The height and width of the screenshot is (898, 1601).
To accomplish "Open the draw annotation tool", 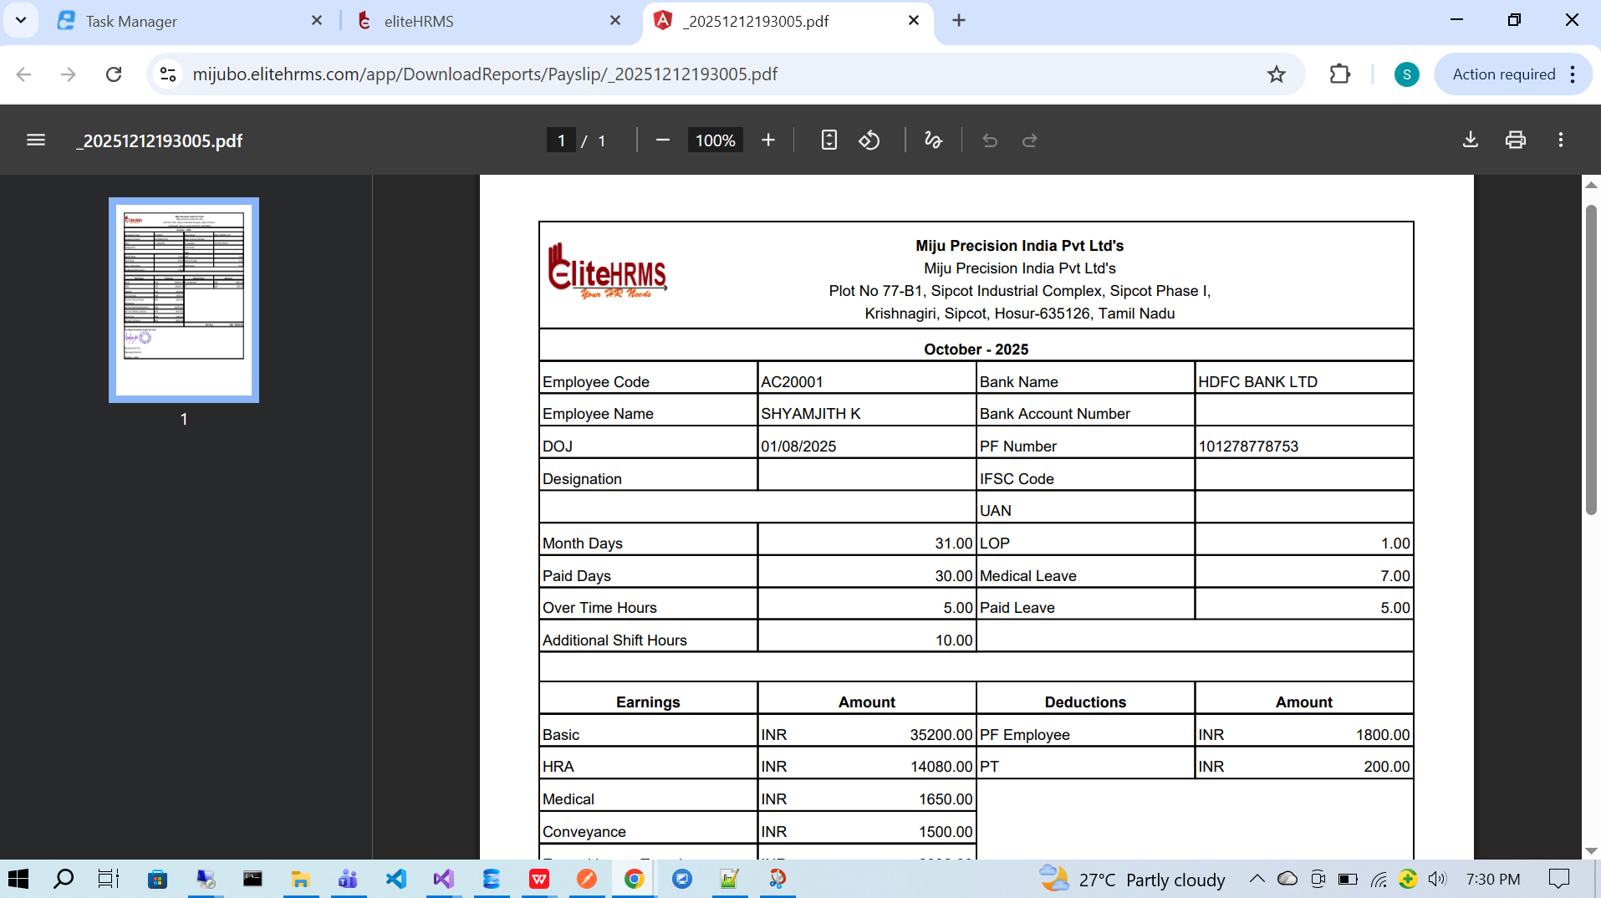I will [933, 140].
